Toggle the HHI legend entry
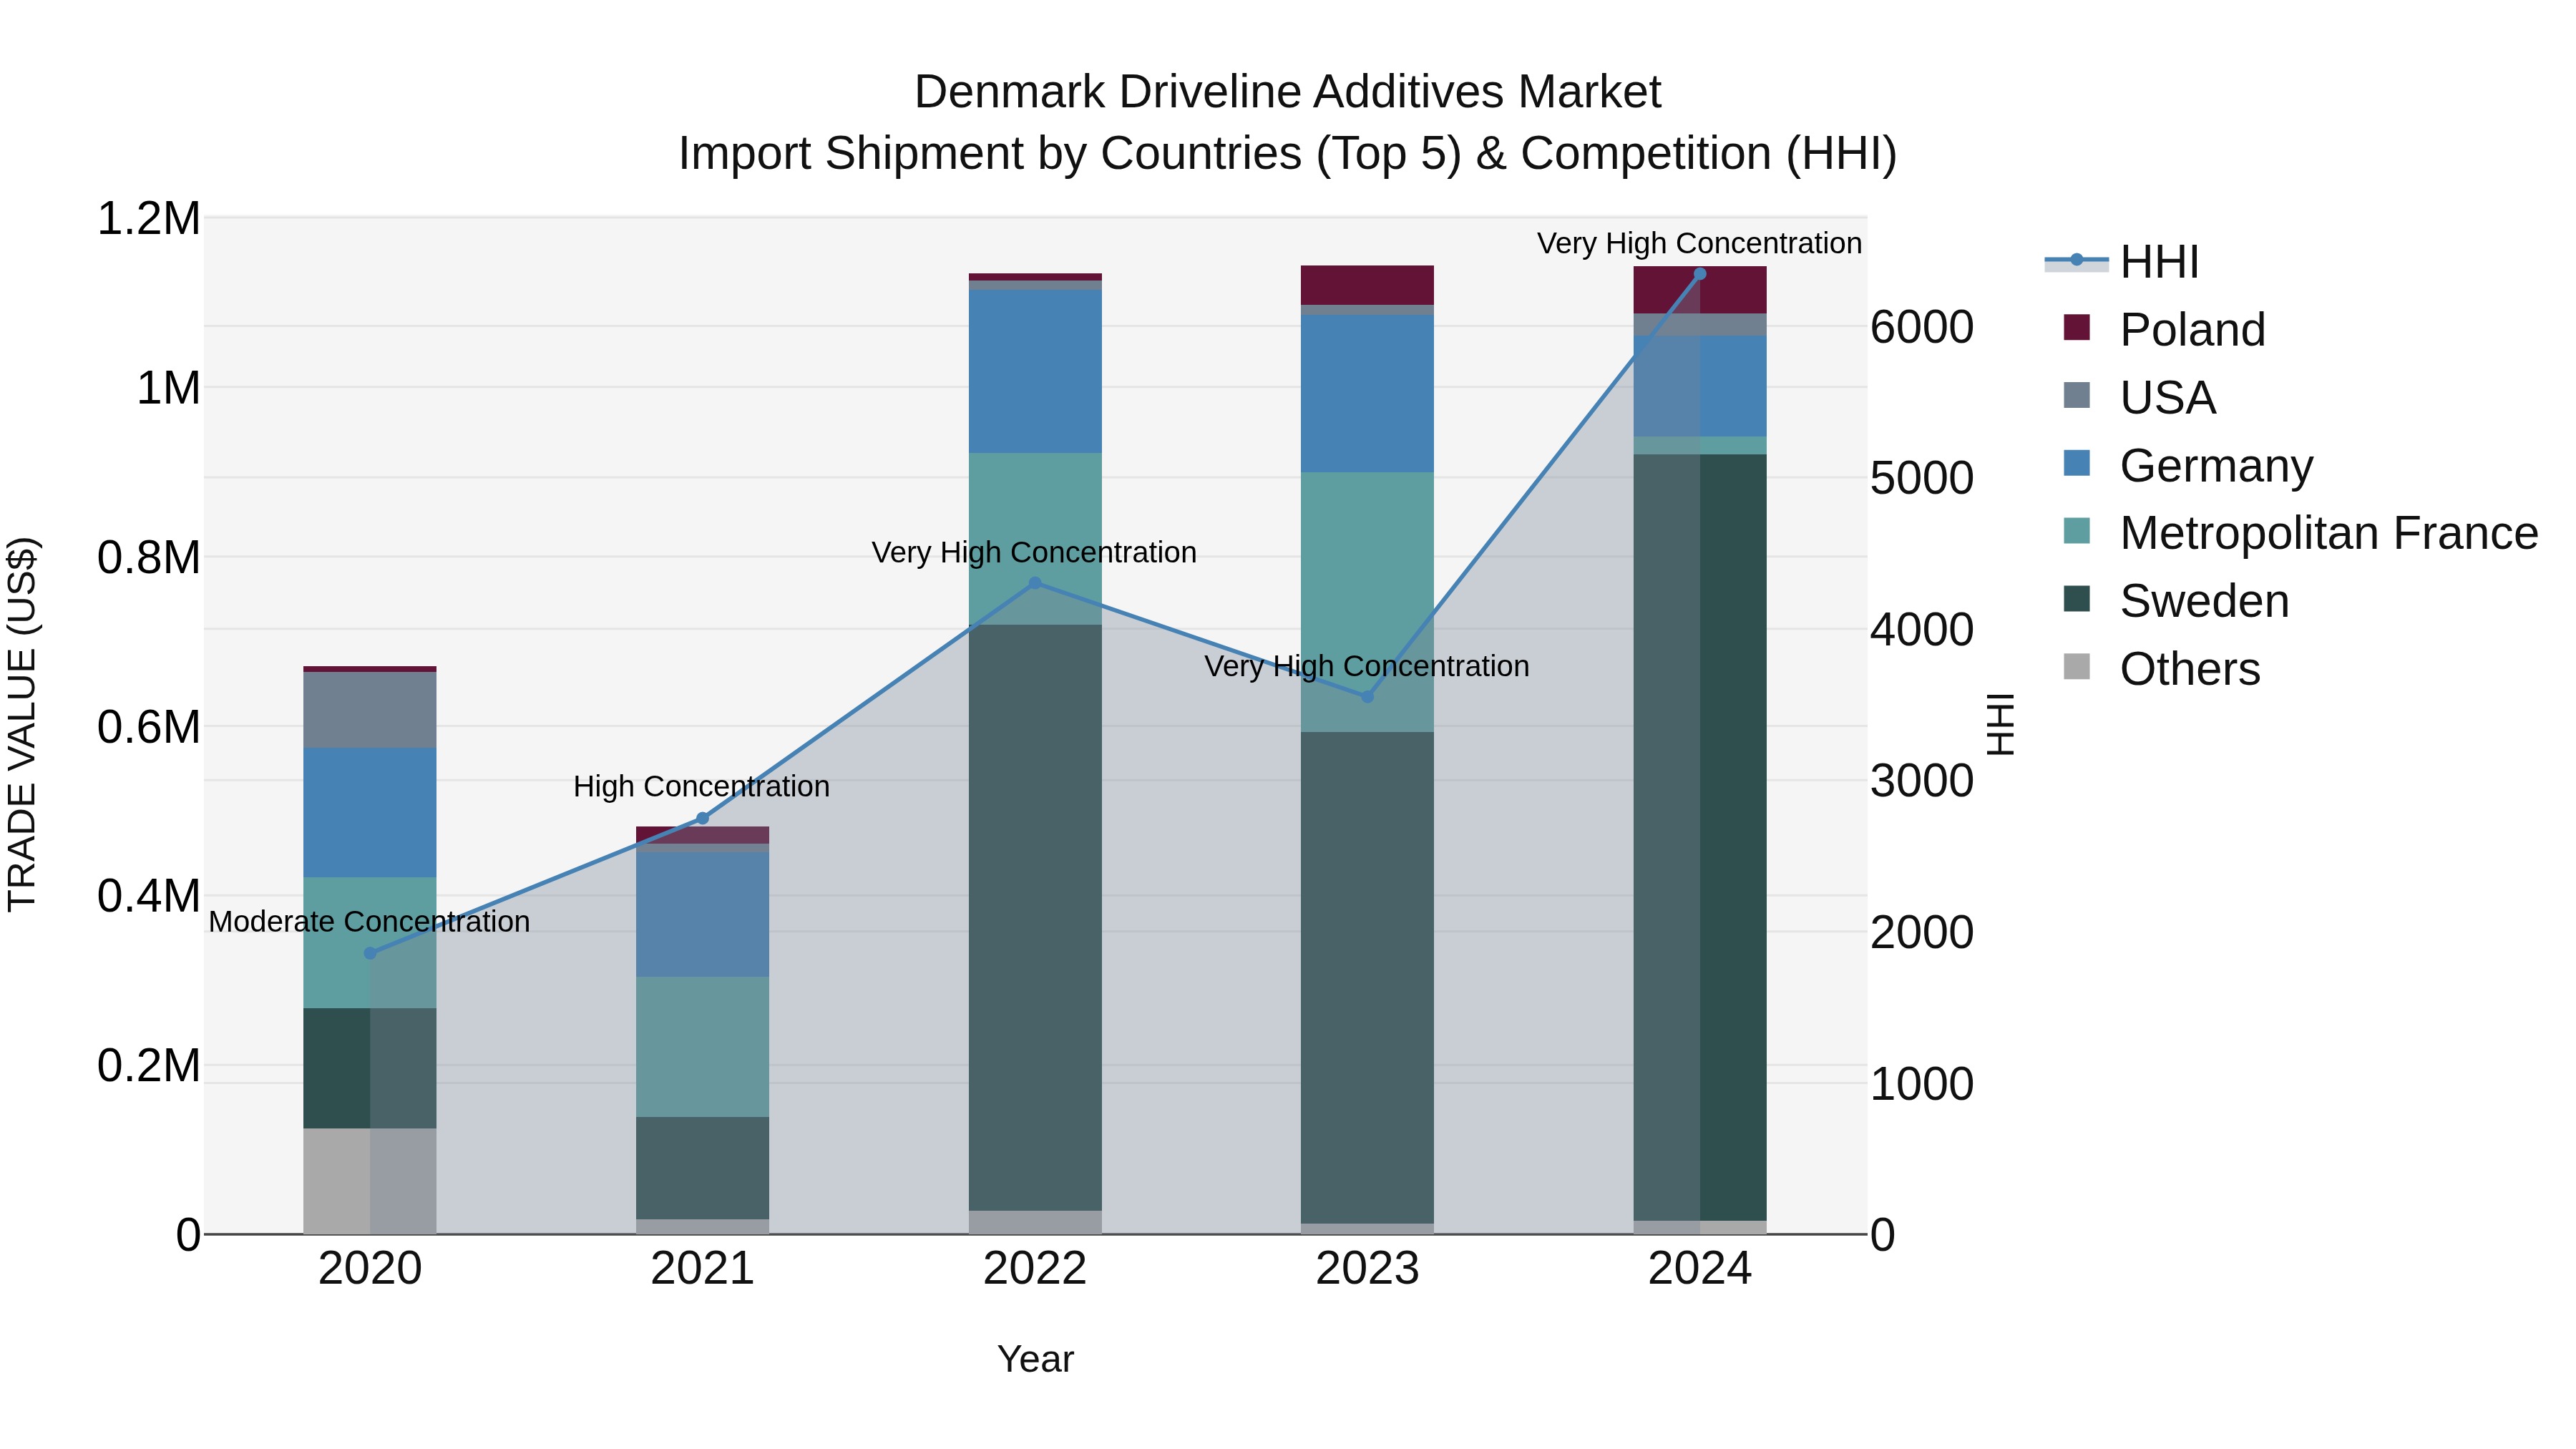 point(2122,262)
